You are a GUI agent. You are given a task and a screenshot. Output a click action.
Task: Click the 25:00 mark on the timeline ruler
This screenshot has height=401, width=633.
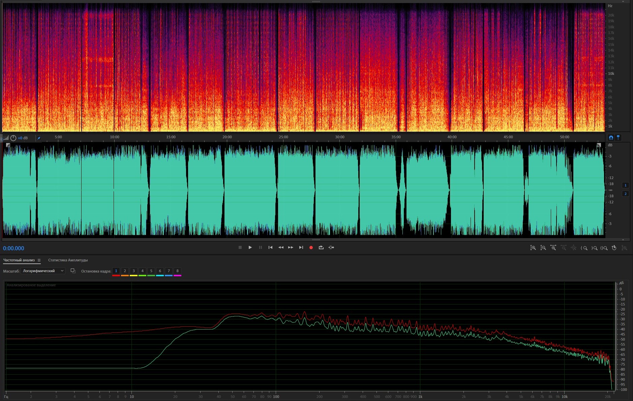pyautogui.click(x=283, y=137)
